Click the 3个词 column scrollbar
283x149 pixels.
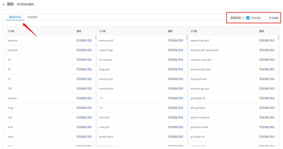pyautogui.click(x=279, y=38)
